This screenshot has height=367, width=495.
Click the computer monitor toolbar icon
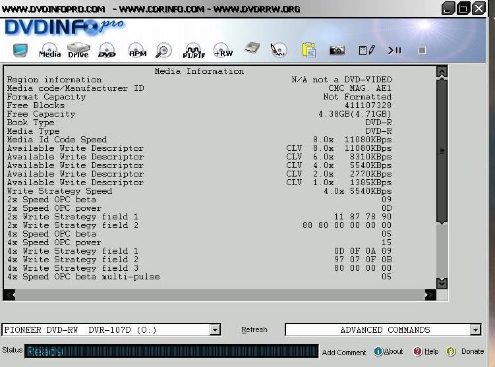20,51
